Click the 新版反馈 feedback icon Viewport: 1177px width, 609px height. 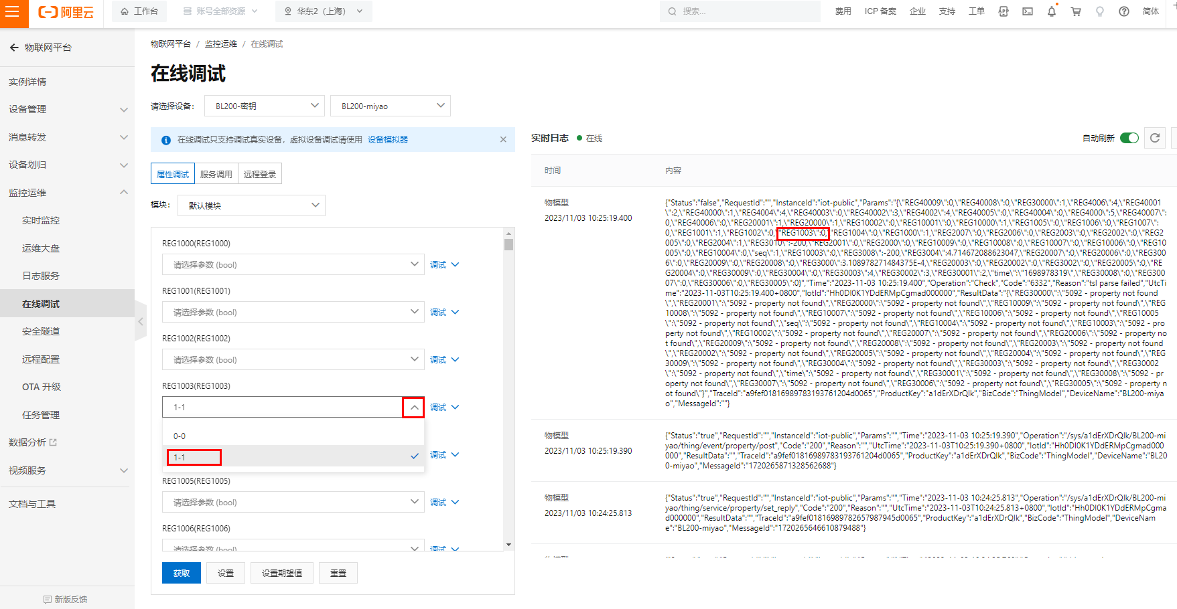pyautogui.click(x=48, y=599)
